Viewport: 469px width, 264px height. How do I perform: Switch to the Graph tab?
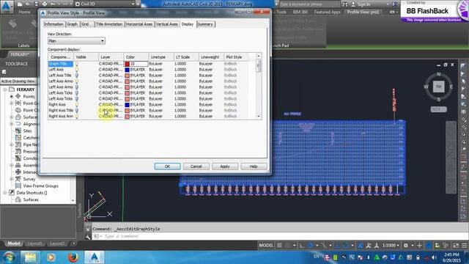(x=72, y=24)
